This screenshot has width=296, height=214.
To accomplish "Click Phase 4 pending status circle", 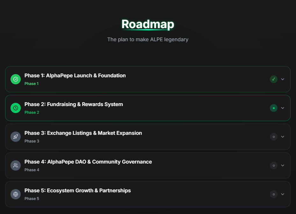I will click(273, 165).
